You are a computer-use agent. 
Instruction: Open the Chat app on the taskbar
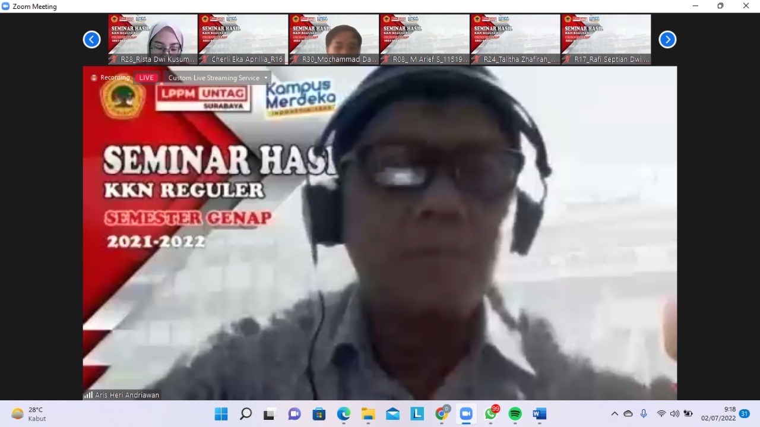(294, 414)
